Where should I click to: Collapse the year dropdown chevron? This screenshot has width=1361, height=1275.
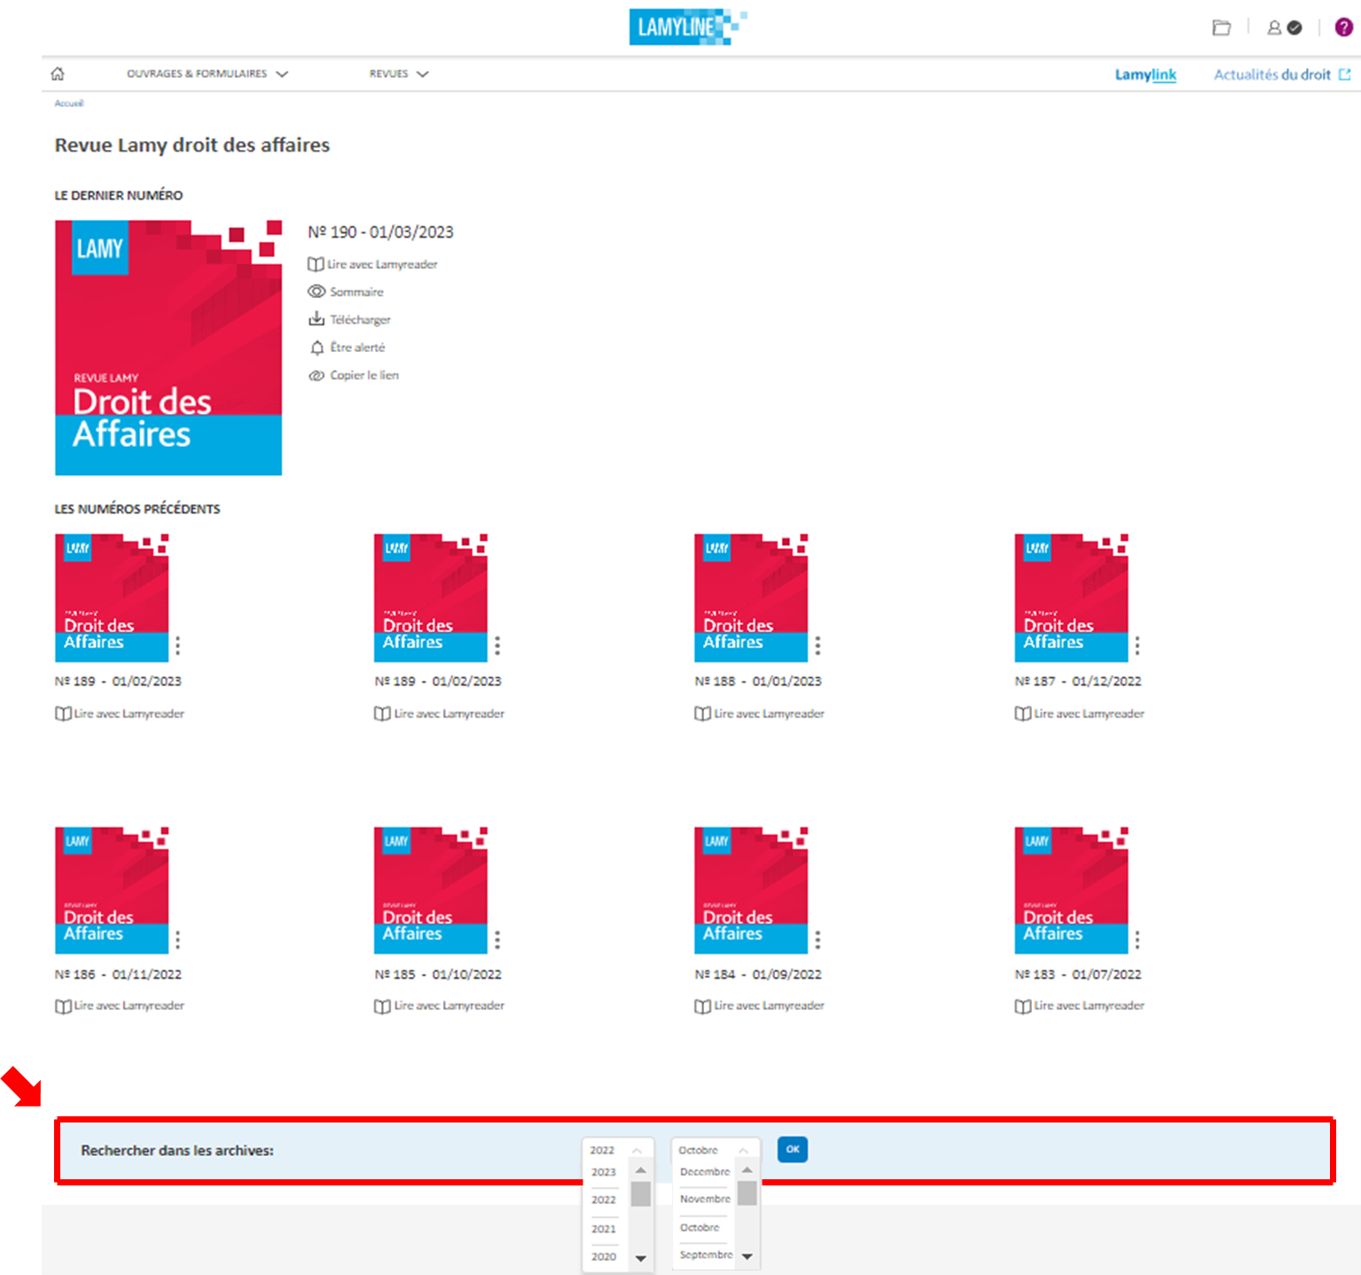click(637, 1151)
